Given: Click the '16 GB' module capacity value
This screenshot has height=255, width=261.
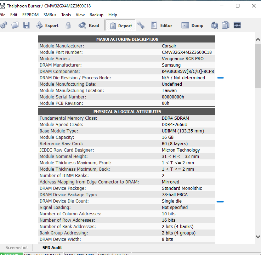Looking at the screenshot, I should pyautogui.click(x=168, y=137).
